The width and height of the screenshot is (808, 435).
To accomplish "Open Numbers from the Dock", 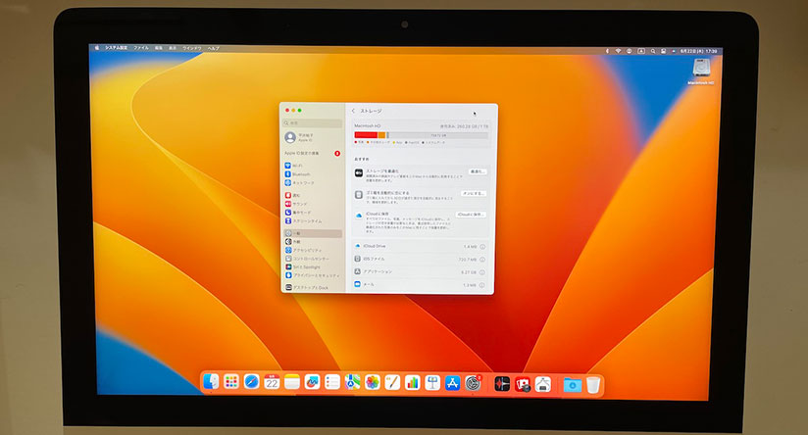I will click(412, 382).
